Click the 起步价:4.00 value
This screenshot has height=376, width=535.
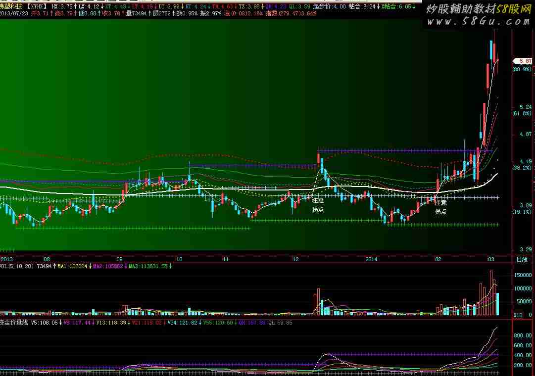[329, 6]
